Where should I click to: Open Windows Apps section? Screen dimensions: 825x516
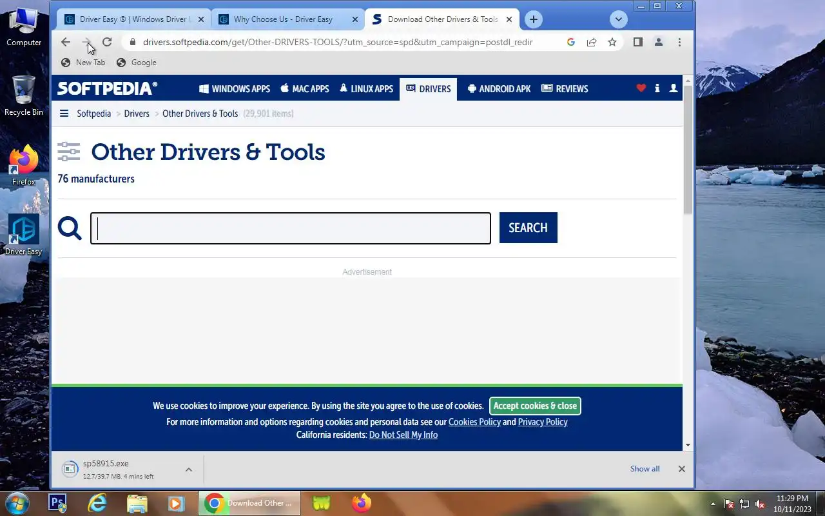coord(235,88)
